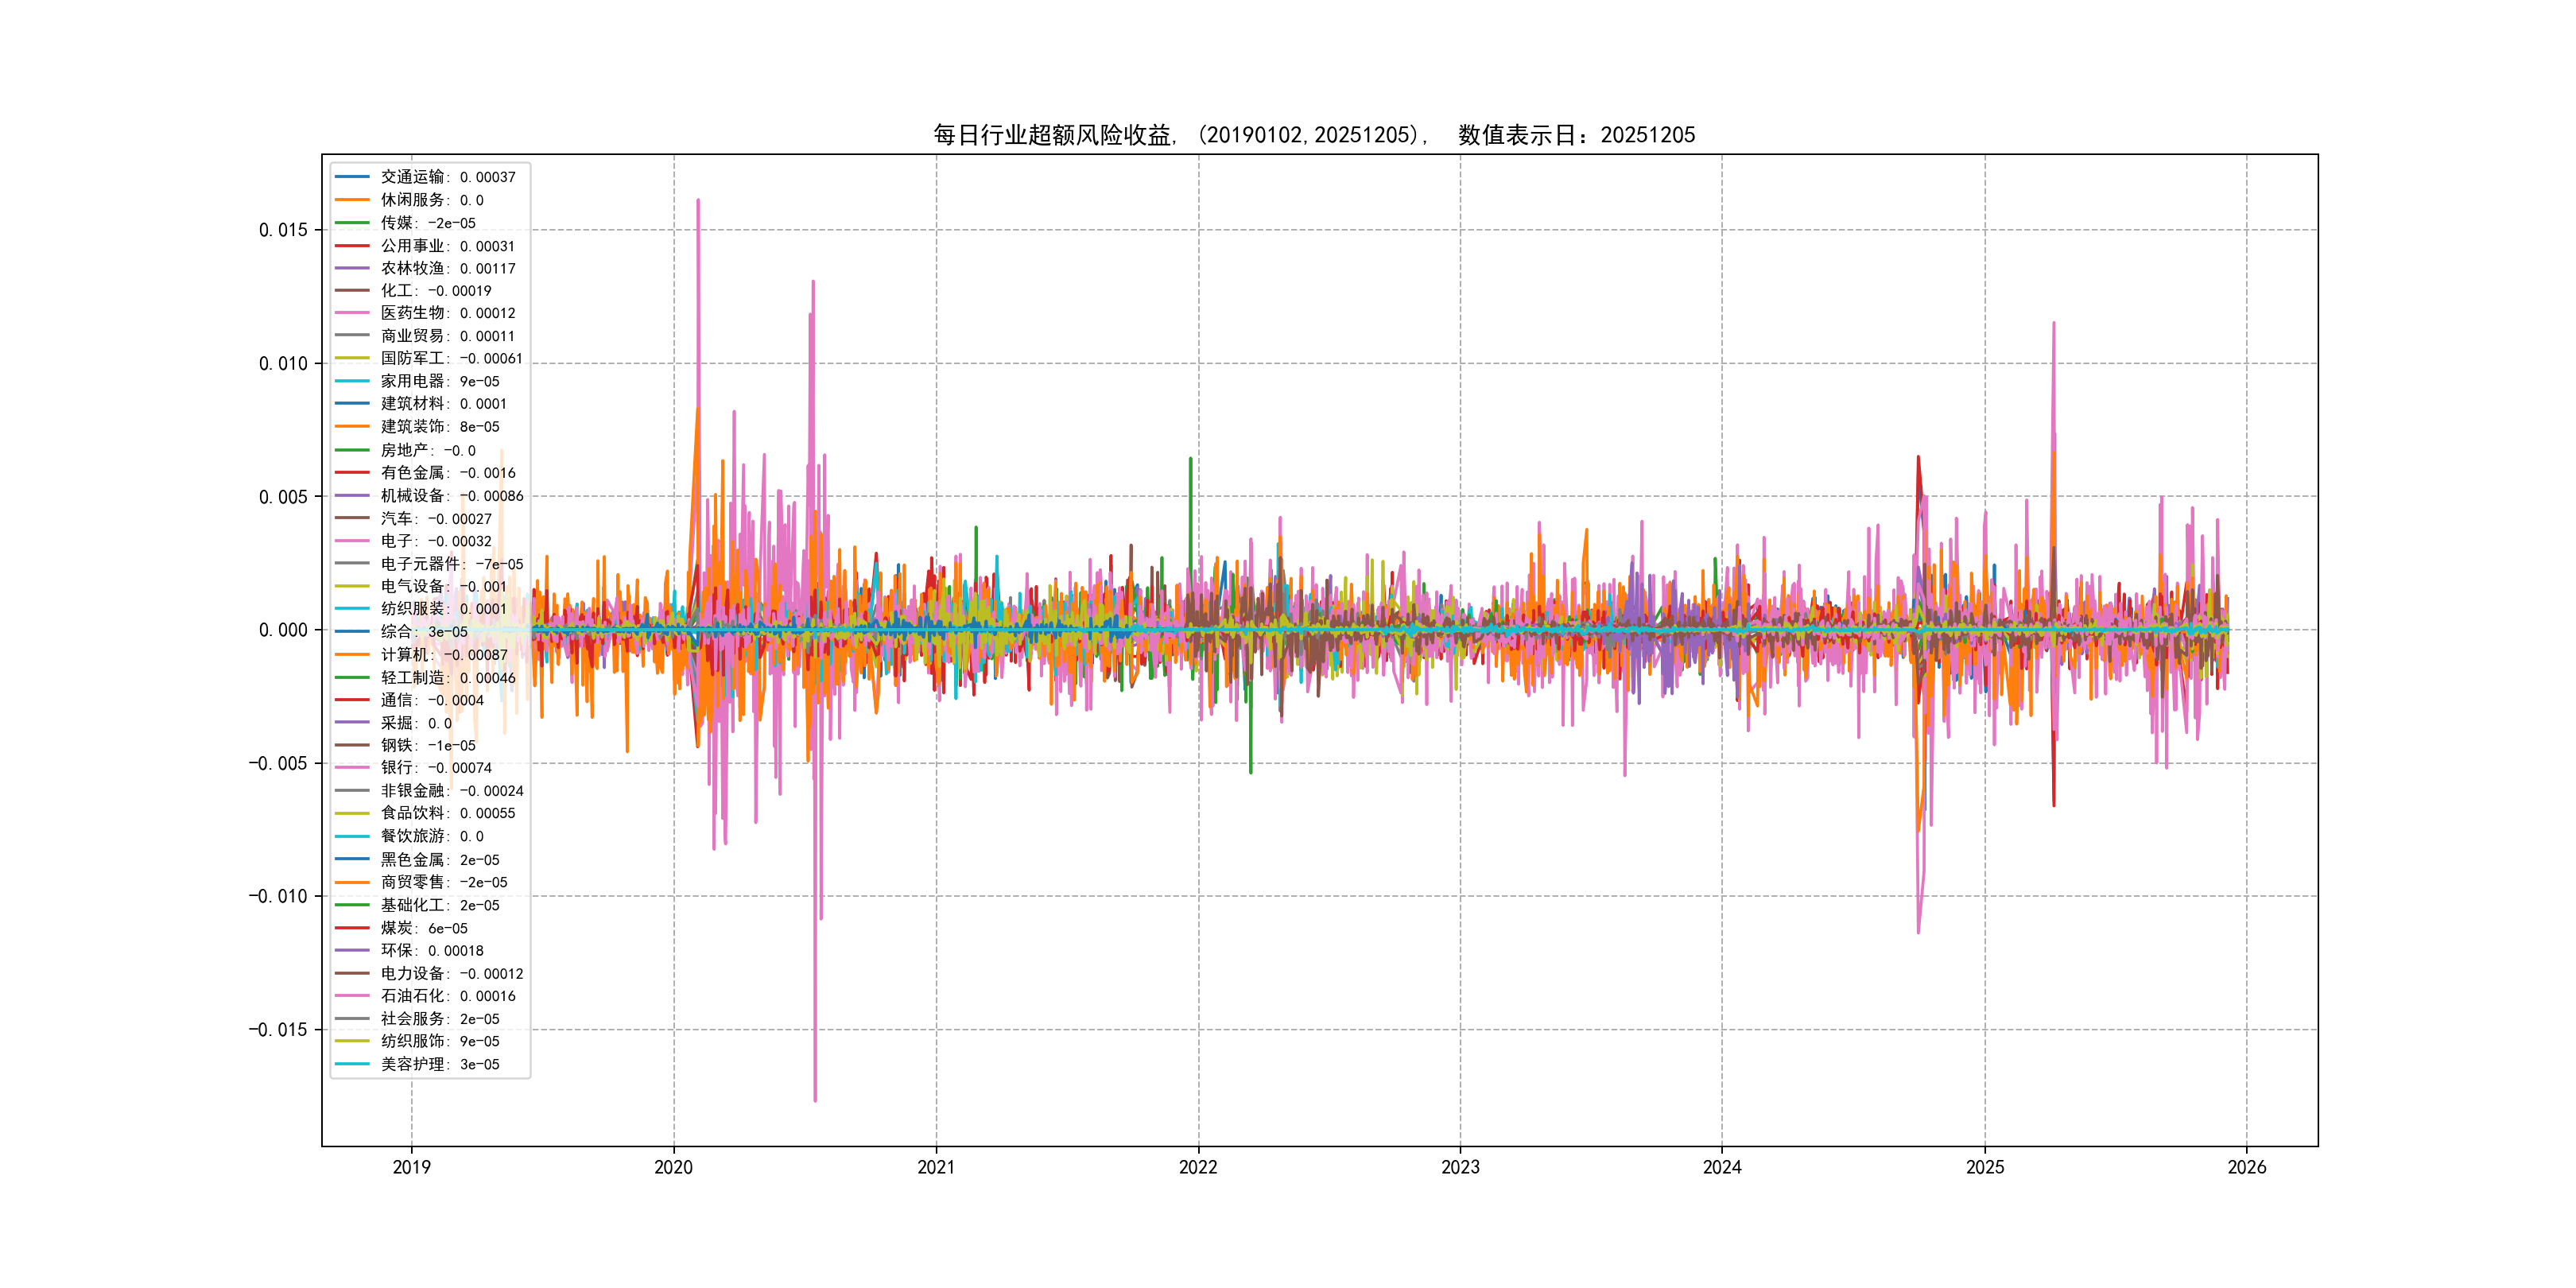The width and height of the screenshot is (2576, 1288).
Task: Click the 2022 x-axis tick label
Action: [x=1198, y=1167]
